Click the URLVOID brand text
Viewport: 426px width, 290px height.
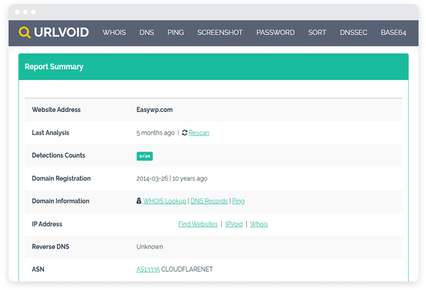(61, 32)
